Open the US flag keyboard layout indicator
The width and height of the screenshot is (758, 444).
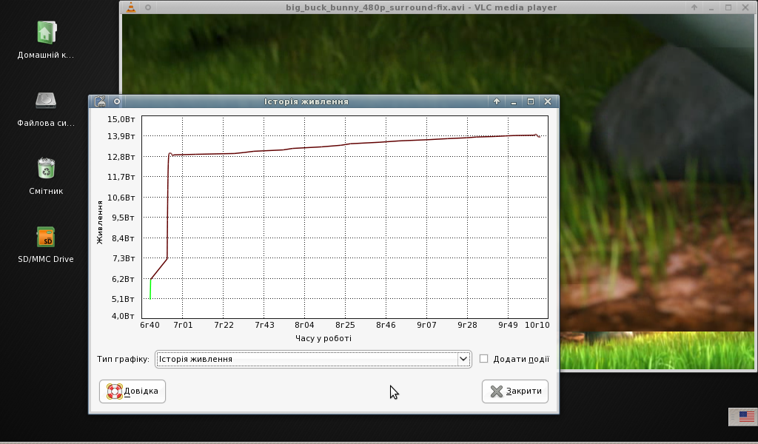point(746,416)
